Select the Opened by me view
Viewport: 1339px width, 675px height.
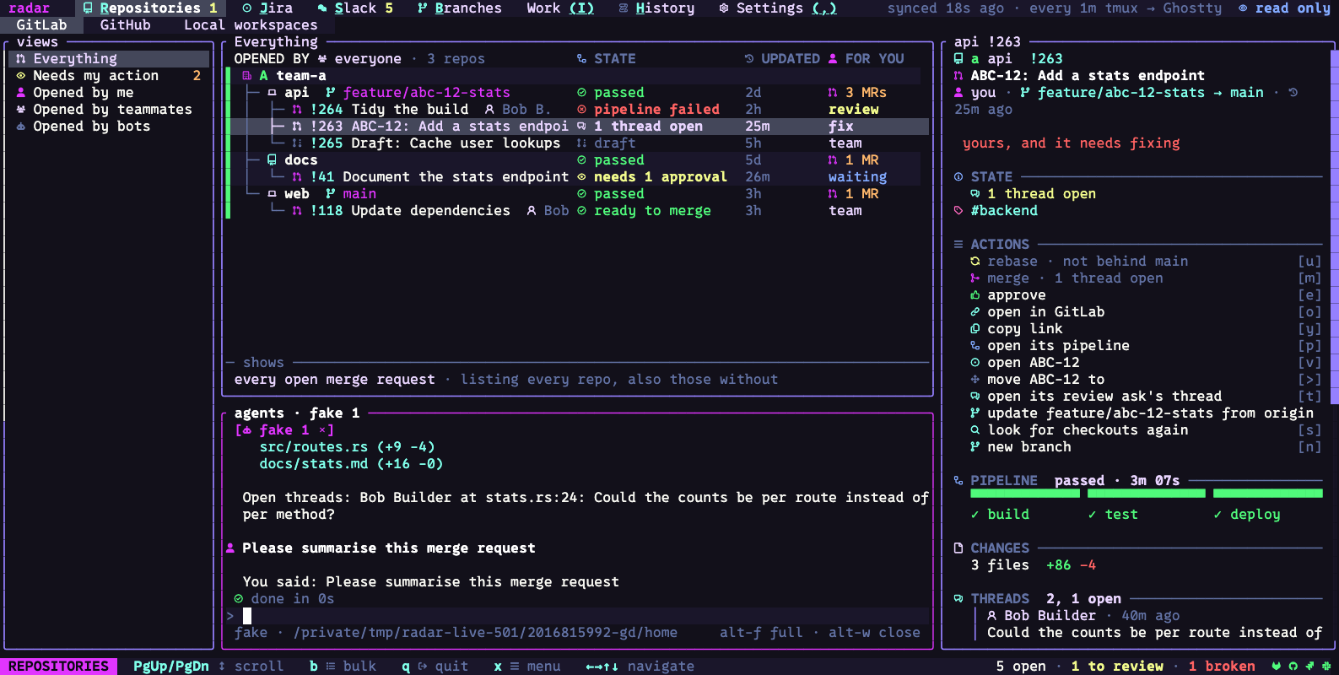[109, 93]
